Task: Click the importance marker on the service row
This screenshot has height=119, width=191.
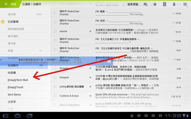Action: [x=90, y=31]
